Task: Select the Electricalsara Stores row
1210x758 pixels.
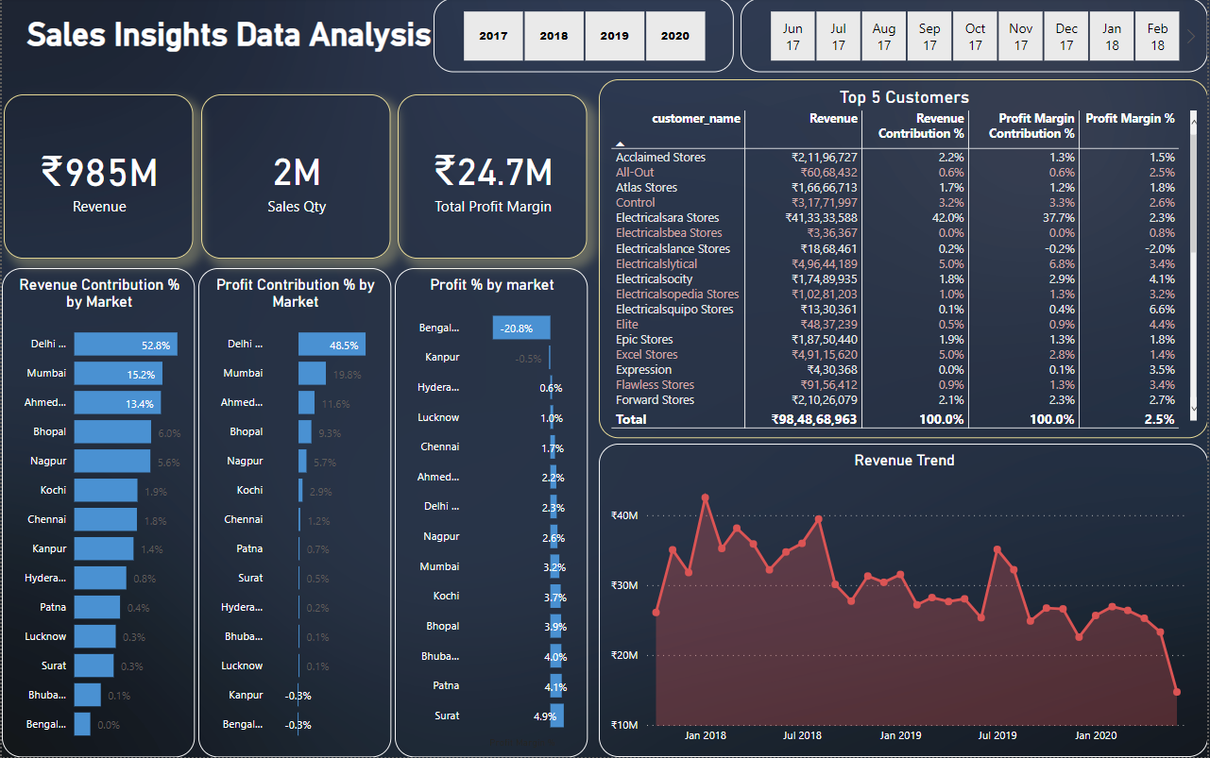Action: click(x=667, y=217)
